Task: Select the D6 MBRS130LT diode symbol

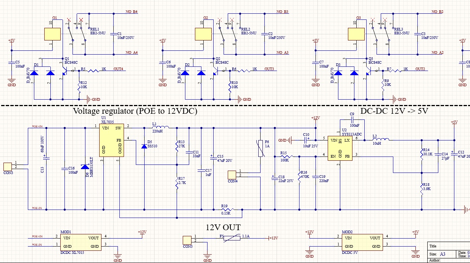Action: [x=85, y=167]
